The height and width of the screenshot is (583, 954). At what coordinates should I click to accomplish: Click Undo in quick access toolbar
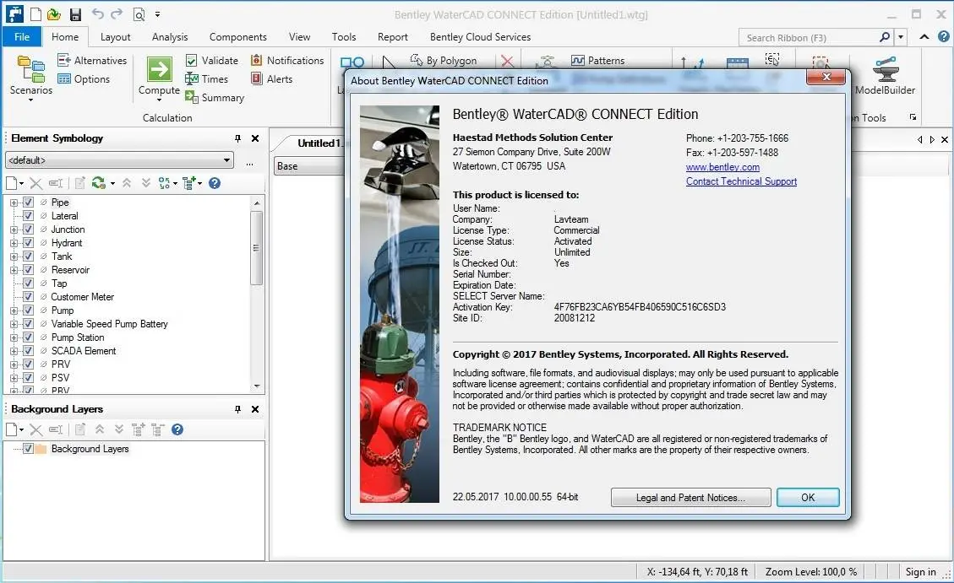(x=97, y=14)
